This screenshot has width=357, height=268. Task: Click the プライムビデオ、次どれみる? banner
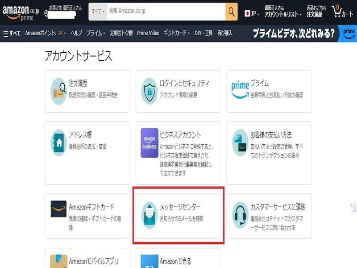(294, 33)
